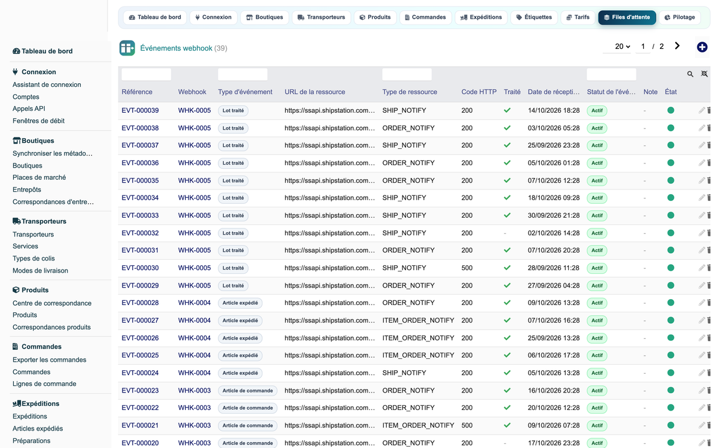Open the Pilotage tab

click(x=679, y=17)
